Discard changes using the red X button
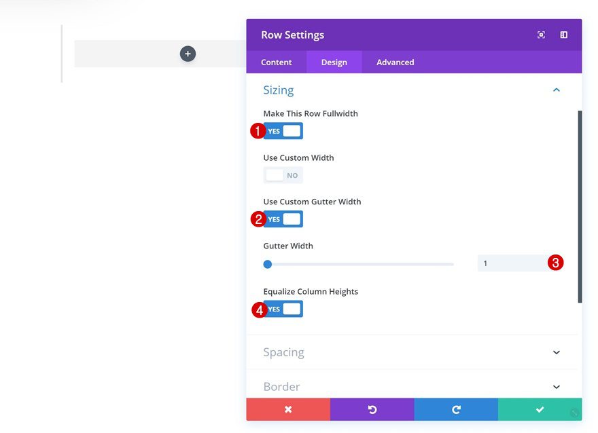The image size is (598, 433). coord(287,409)
